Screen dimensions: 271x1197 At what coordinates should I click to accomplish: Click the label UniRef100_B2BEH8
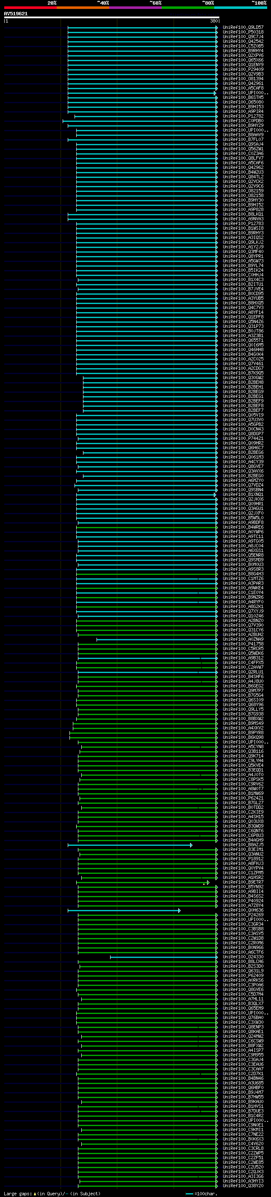click(x=243, y=383)
